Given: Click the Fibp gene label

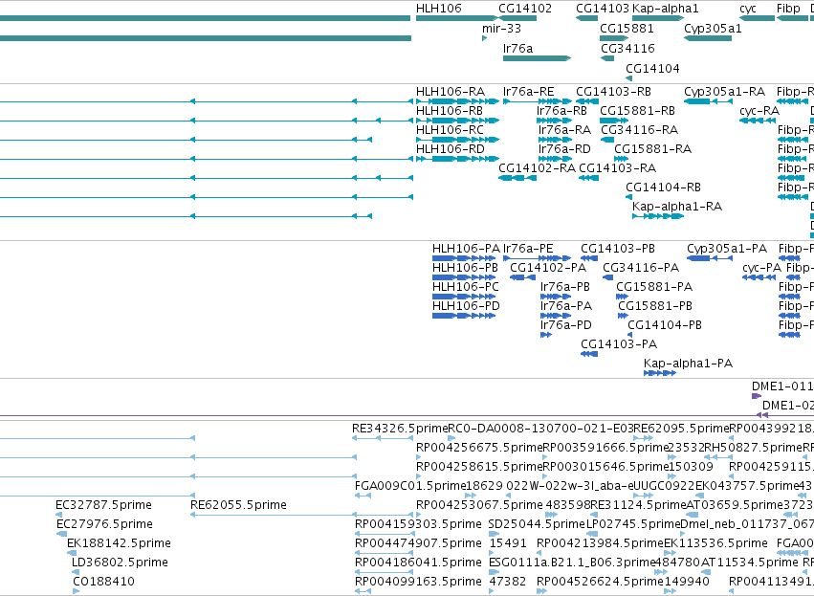Looking at the screenshot, I should point(788,9).
